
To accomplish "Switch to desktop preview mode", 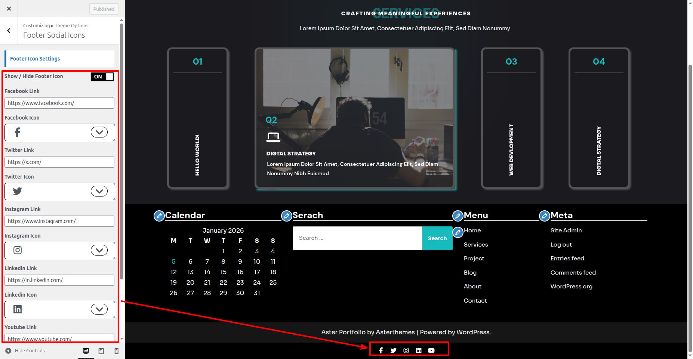I will pos(86,351).
